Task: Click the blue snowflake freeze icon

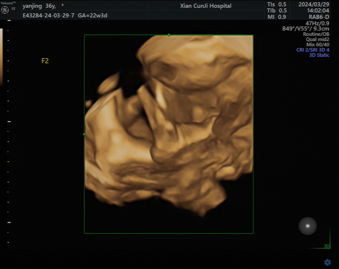Action: [x=327, y=262]
